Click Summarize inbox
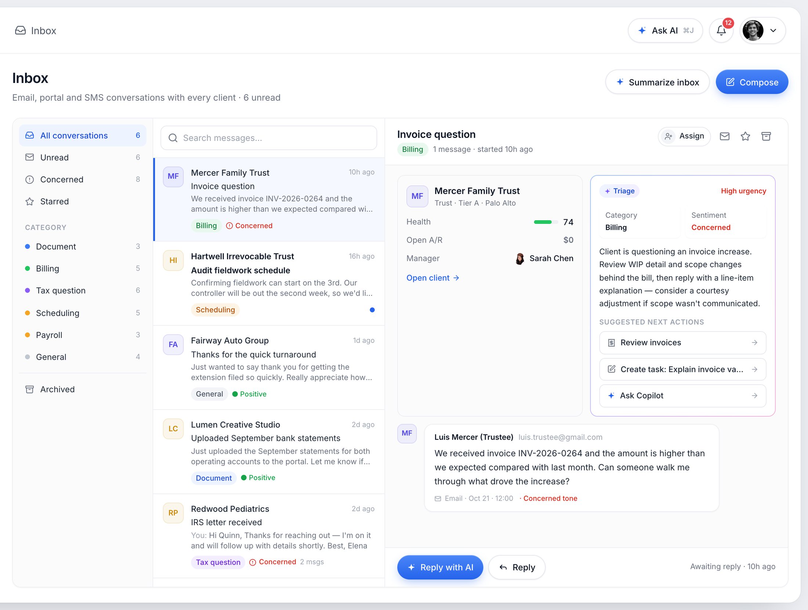 (657, 82)
